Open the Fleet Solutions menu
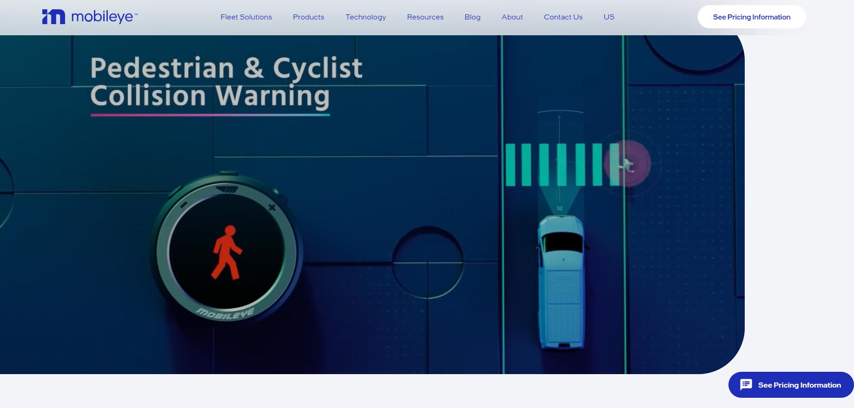 point(246,17)
